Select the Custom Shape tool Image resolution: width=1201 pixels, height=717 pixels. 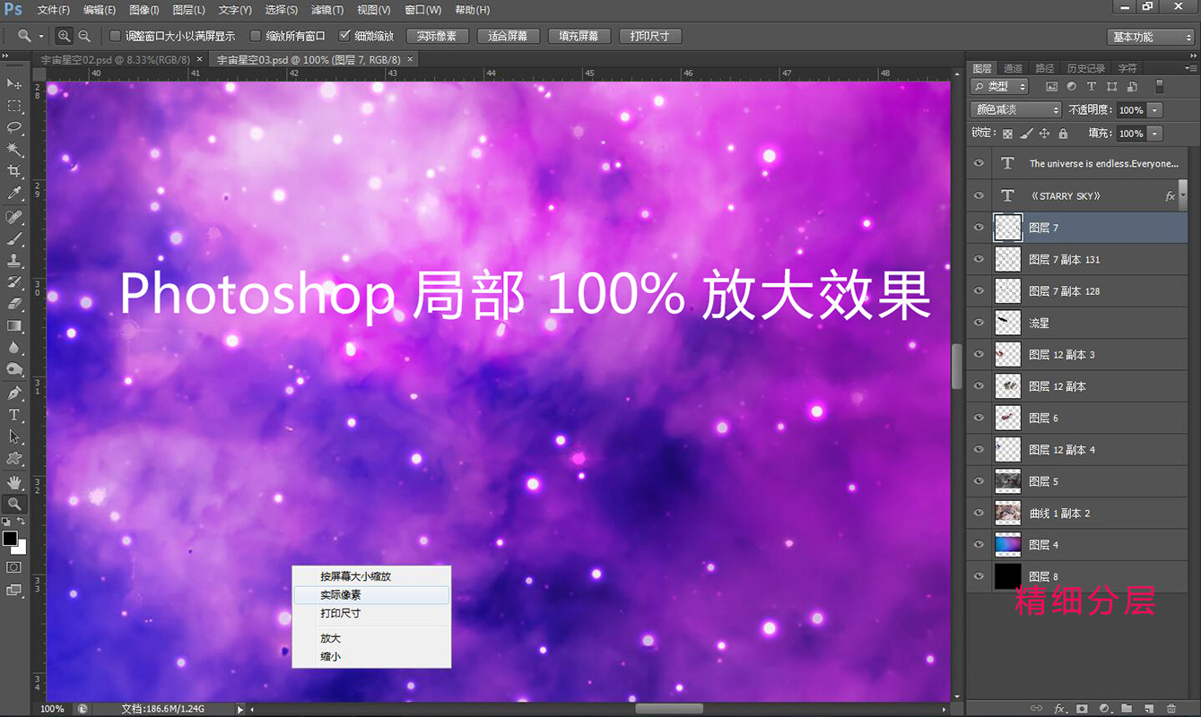(14, 458)
